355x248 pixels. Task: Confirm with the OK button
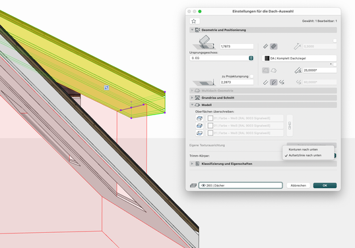325,186
